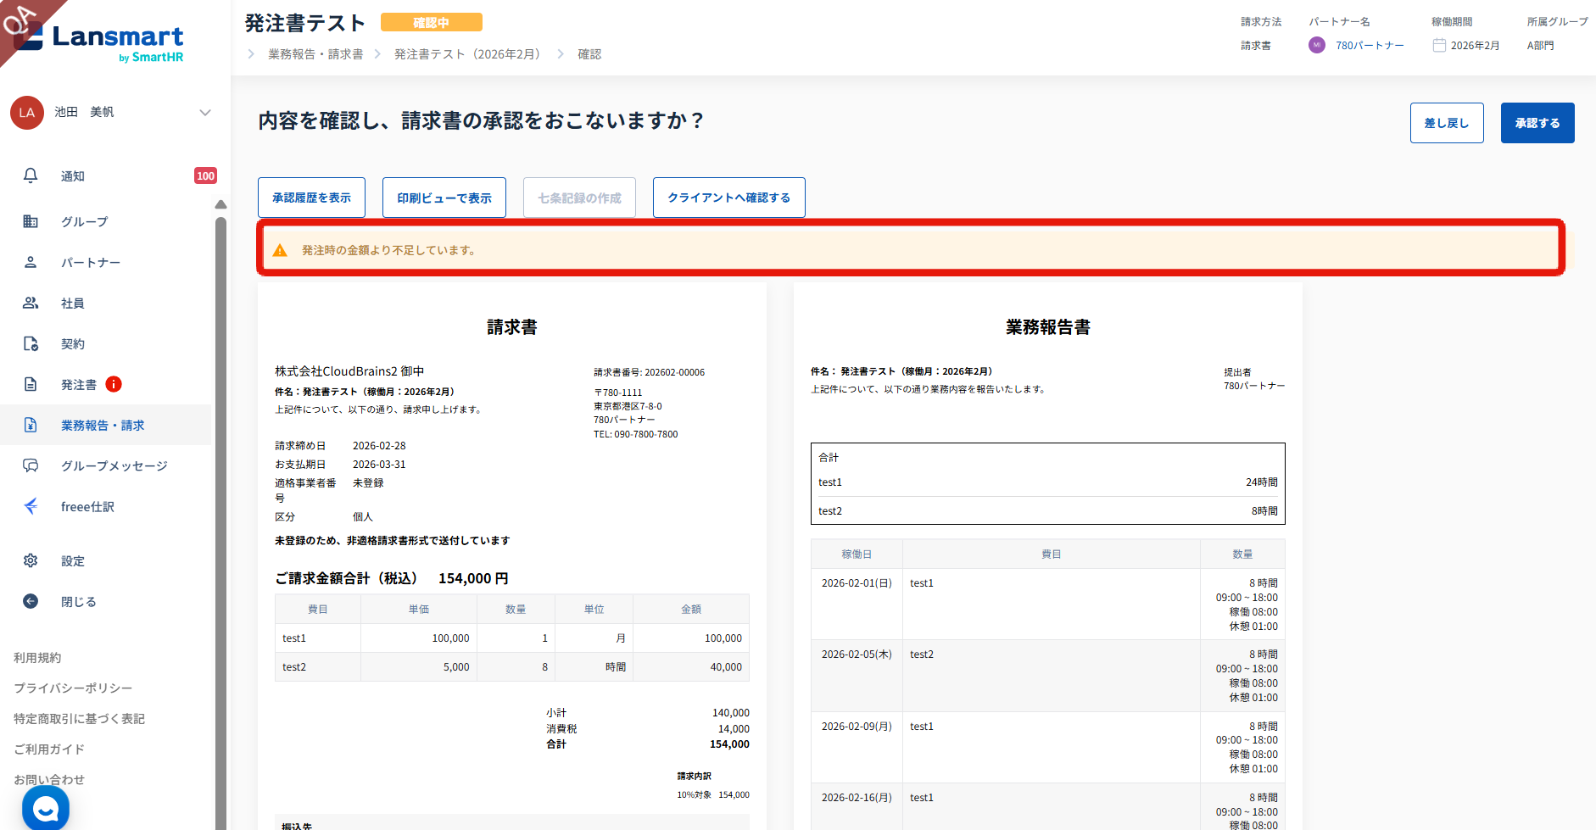This screenshot has width=1596, height=830.
Task: Open the chat support bubble
Action: click(x=46, y=808)
